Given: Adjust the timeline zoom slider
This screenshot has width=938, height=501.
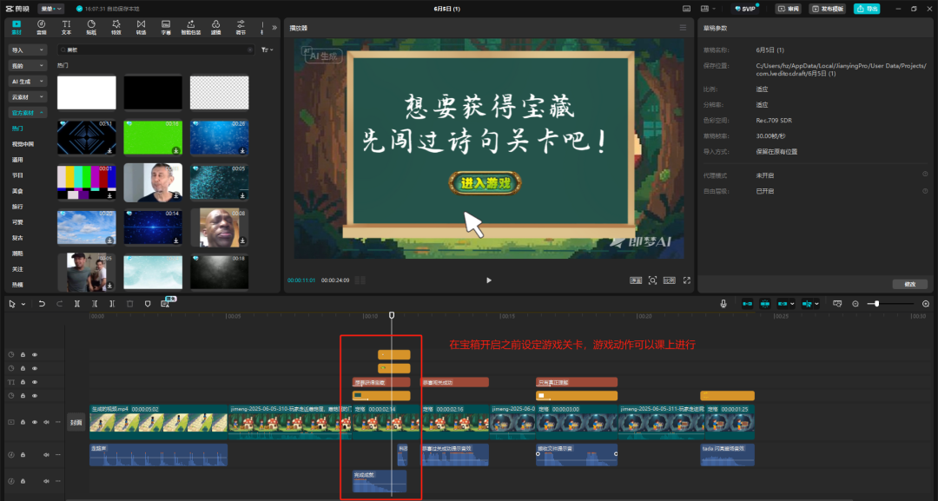Looking at the screenshot, I should (x=877, y=304).
